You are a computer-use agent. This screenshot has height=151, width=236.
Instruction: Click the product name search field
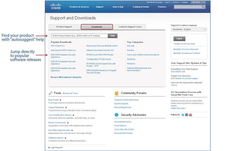coord(79,36)
